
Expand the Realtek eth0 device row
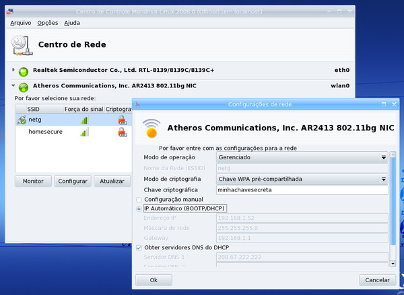pos(13,69)
